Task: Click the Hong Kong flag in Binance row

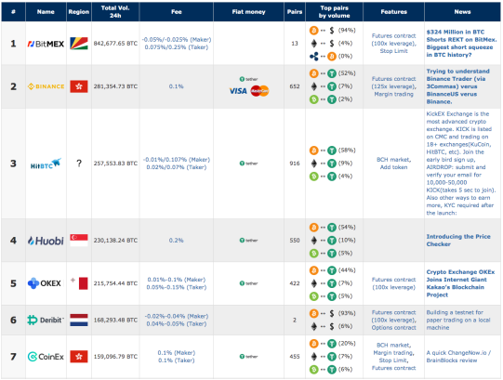Action: tap(79, 86)
